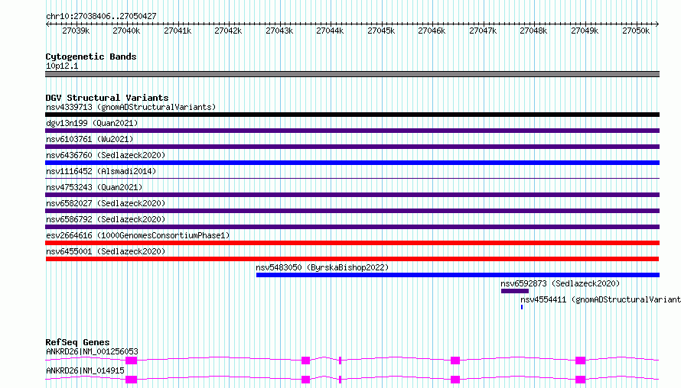Select the DGV Structural Variants track heading

point(107,98)
